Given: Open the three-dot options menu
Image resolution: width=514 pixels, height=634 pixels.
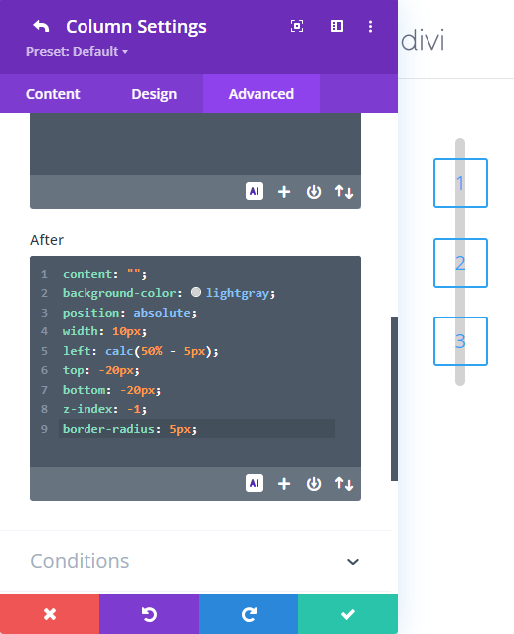Looking at the screenshot, I should pos(370,27).
